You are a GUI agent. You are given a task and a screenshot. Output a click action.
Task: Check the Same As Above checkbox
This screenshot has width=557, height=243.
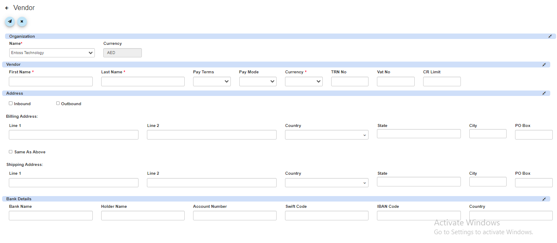11,152
